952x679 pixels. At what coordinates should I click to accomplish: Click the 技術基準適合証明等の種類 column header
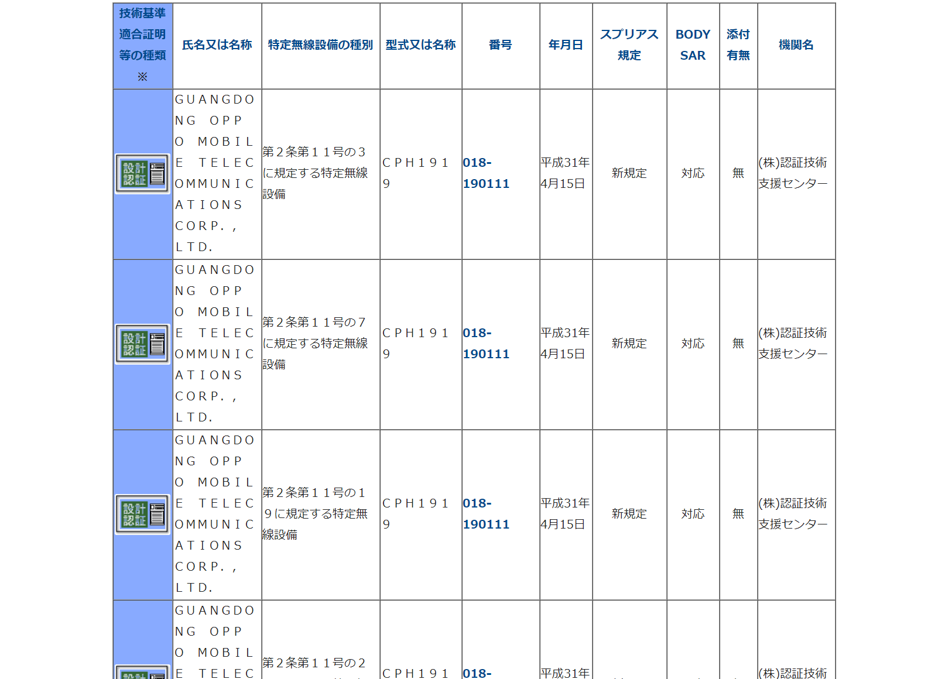click(142, 45)
